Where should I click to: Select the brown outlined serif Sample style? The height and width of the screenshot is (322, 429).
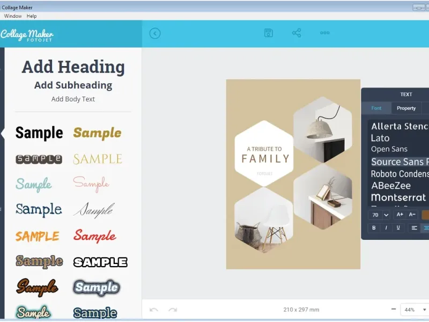click(39, 261)
